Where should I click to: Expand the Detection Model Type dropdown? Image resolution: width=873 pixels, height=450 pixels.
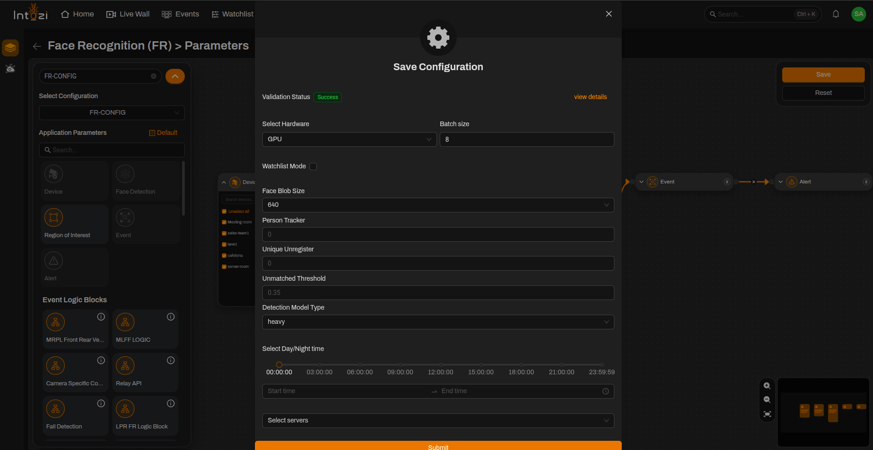(x=438, y=322)
